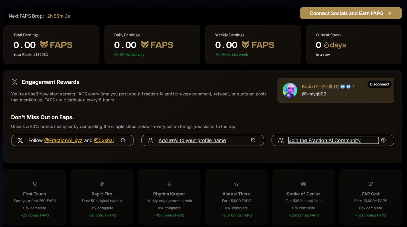The image size is (407, 227).
Task: Click the Your Rank: #132081 text
Action: tap(31, 55)
